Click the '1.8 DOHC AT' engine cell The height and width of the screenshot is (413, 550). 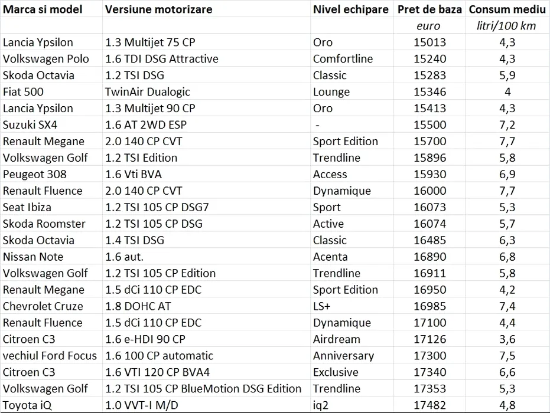(x=206, y=306)
